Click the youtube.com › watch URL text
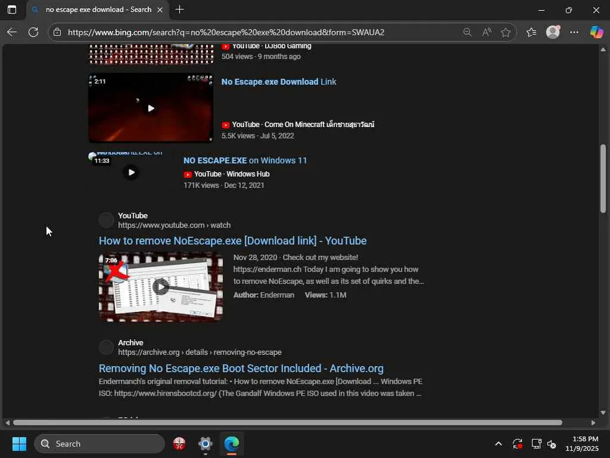Screen dimensions: 610x458 (x=175, y=225)
